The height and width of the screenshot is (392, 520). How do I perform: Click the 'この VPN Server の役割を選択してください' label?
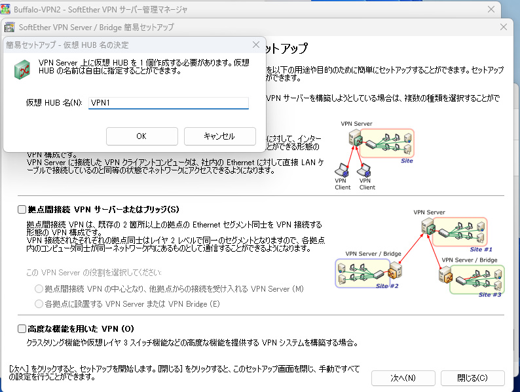coord(94,273)
